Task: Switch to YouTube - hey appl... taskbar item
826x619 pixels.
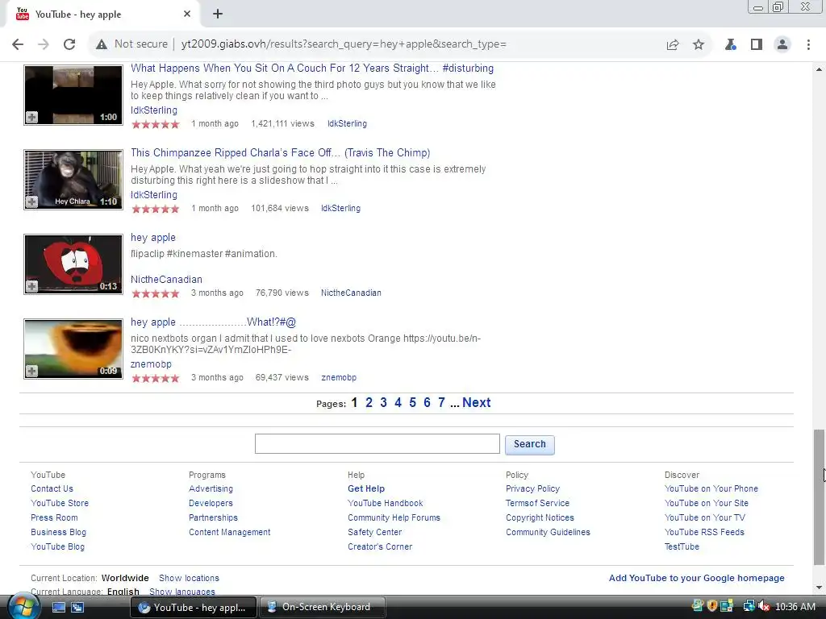Action: pyautogui.click(x=194, y=607)
